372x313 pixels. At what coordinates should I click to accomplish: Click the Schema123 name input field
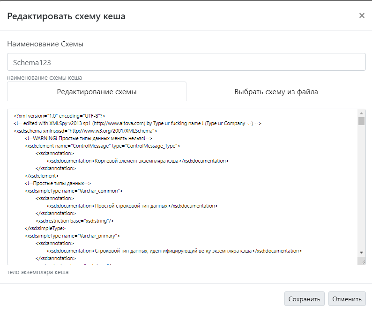coord(186,62)
